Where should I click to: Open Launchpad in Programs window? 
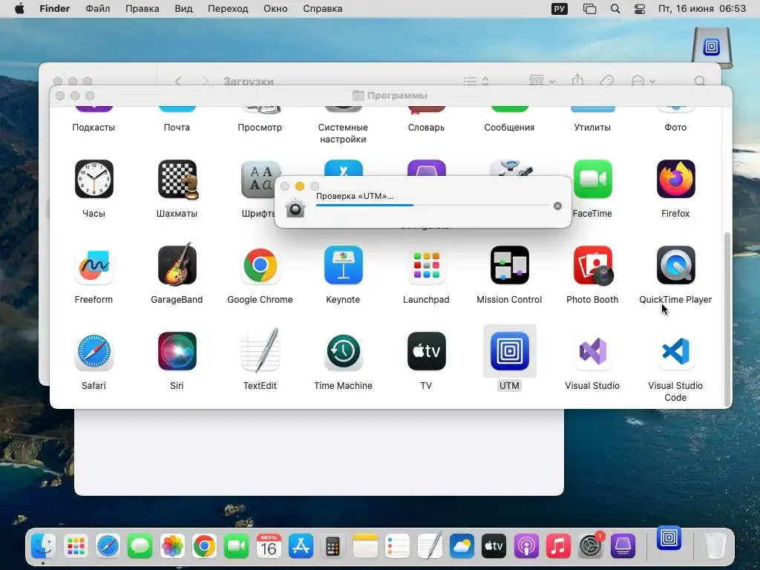[x=427, y=265]
